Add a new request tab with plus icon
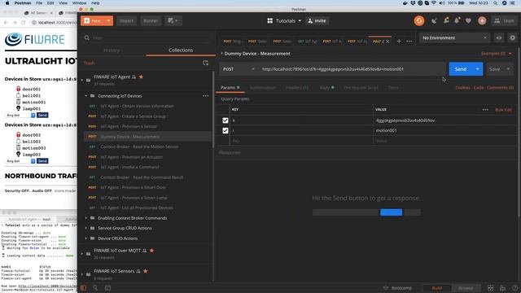Screen dimensions: 521x293 coord(399,42)
